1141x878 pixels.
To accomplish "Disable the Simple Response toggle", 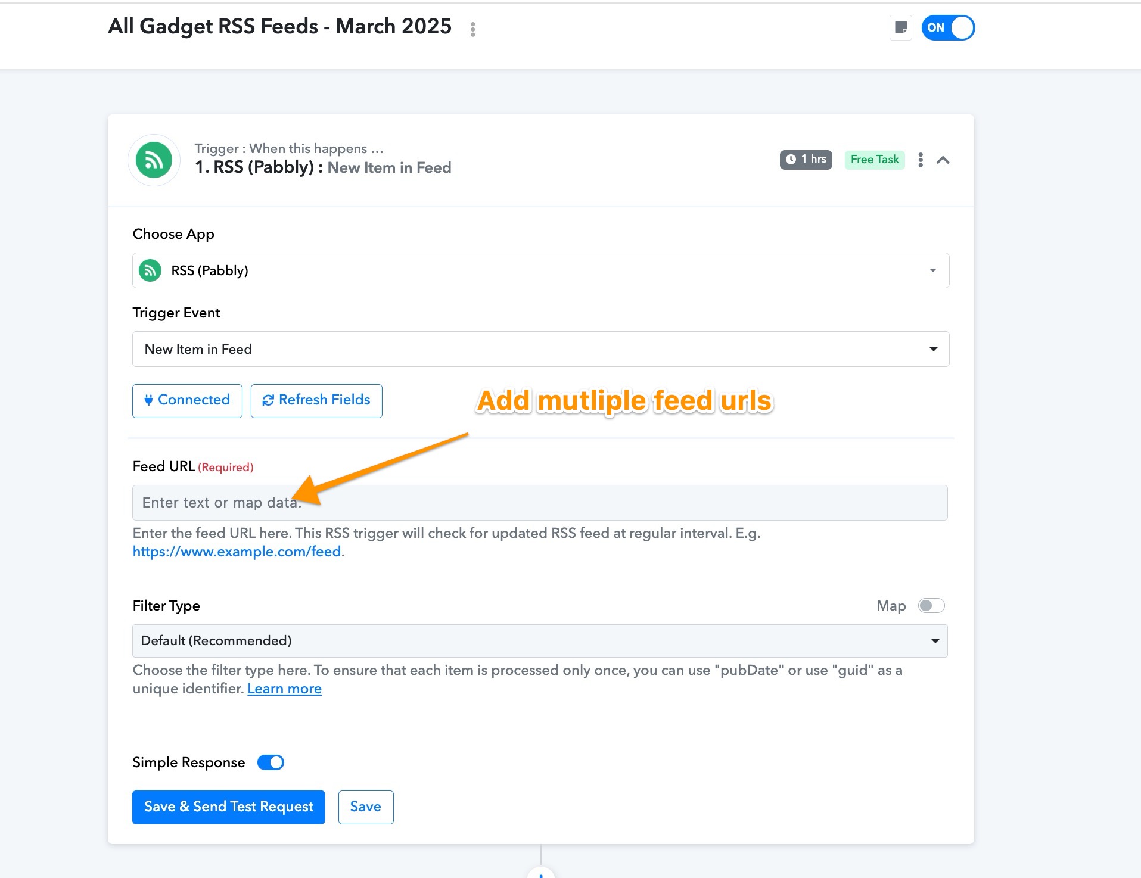I will (271, 762).
